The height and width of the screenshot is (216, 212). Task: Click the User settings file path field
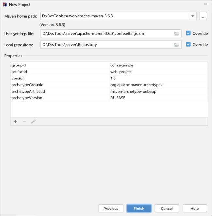pyautogui.click(x=107, y=34)
